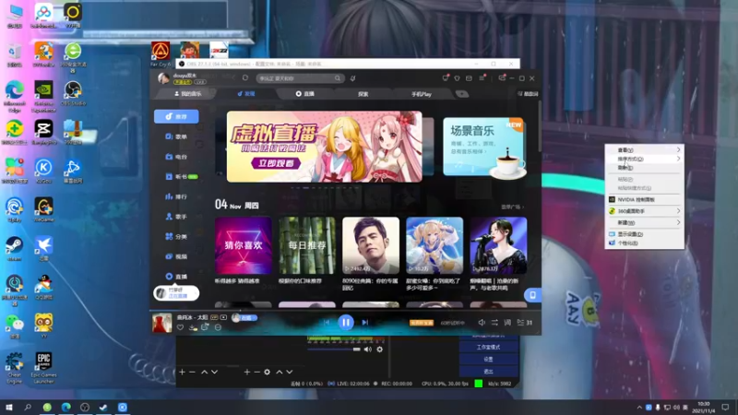The width and height of the screenshot is (738, 415).
Task: Click the magnifier icon in the search box
Action: (x=338, y=78)
